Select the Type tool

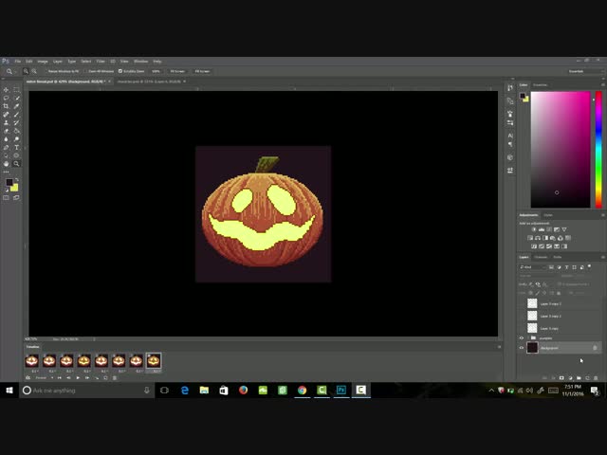[17, 148]
